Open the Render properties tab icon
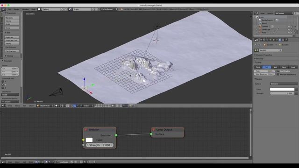The image size is (299, 168). click(x=261, y=40)
